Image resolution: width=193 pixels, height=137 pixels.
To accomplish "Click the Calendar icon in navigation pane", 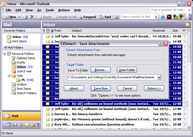I will point(9,125).
